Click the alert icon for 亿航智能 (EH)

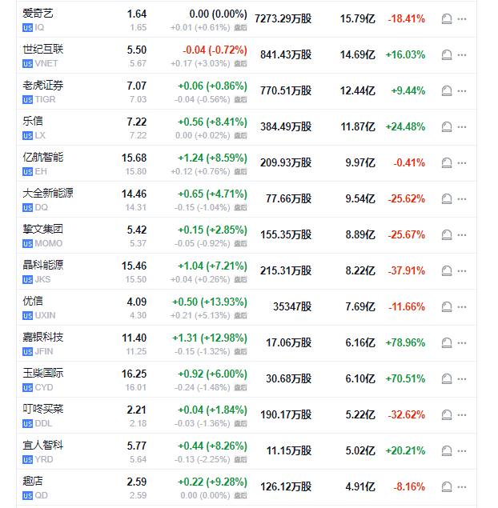[448, 162]
